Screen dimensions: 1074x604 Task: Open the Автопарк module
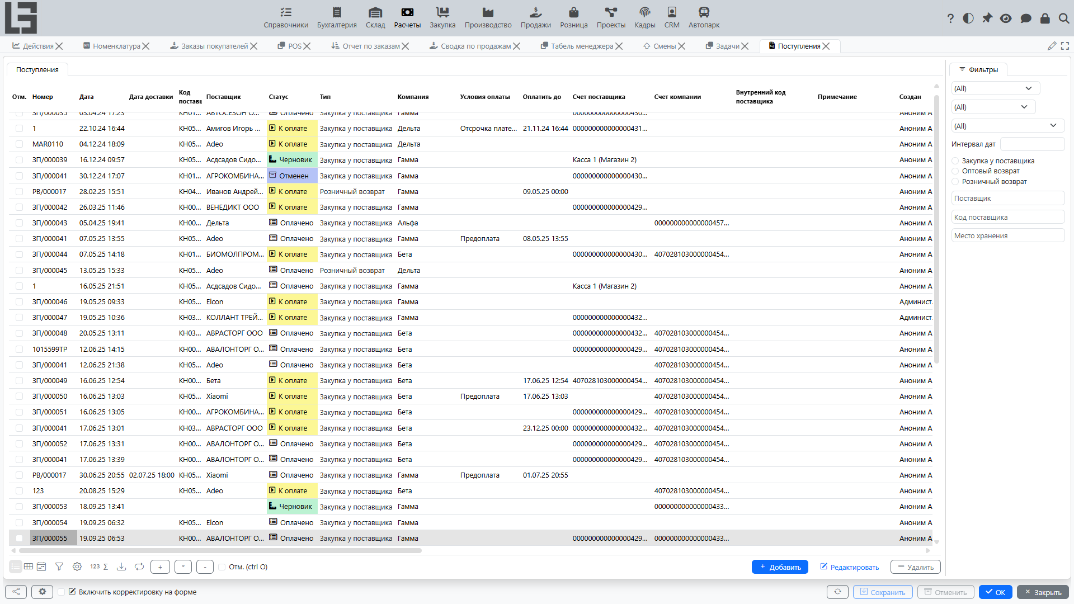pyautogui.click(x=704, y=18)
